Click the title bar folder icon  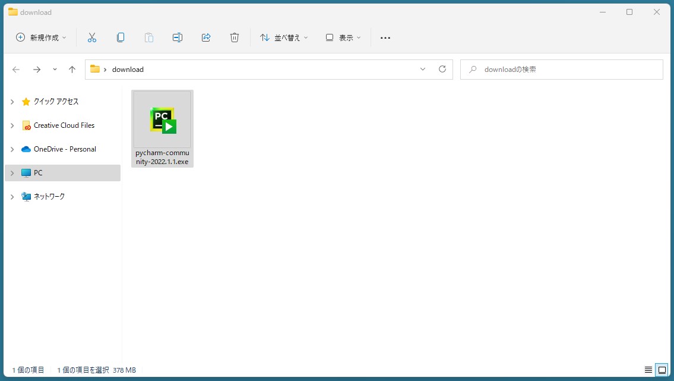click(13, 12)
